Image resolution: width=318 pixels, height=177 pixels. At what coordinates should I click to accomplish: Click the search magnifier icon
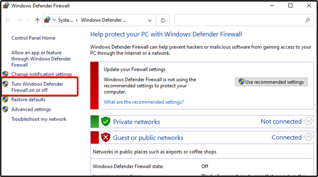(307, 20)
